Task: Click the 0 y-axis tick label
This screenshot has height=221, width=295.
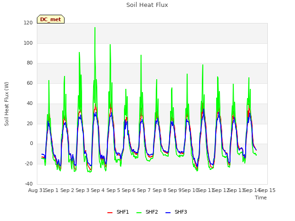Action: 31,144
